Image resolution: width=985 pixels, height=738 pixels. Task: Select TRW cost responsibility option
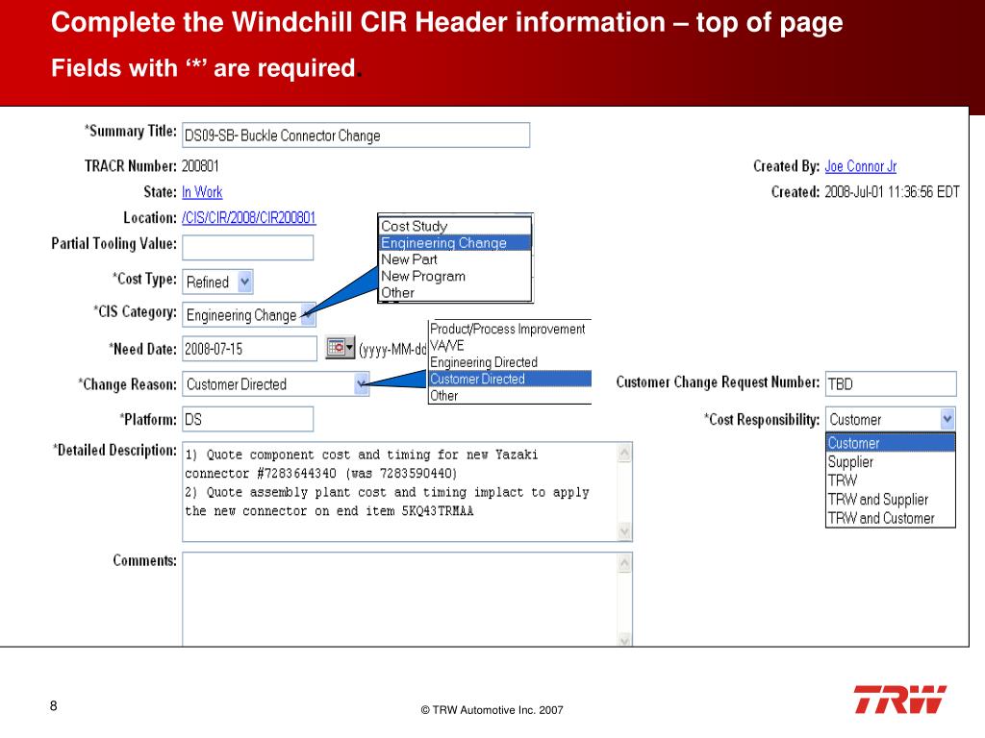point(890,480)
